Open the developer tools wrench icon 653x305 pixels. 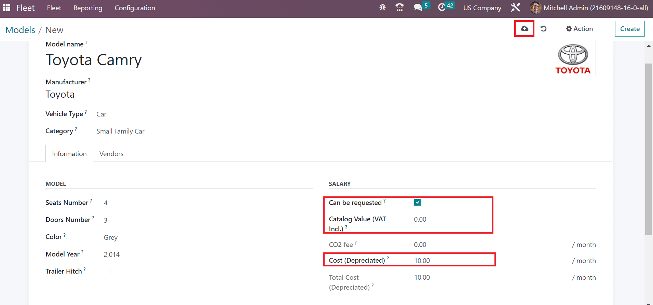(515, 8)
